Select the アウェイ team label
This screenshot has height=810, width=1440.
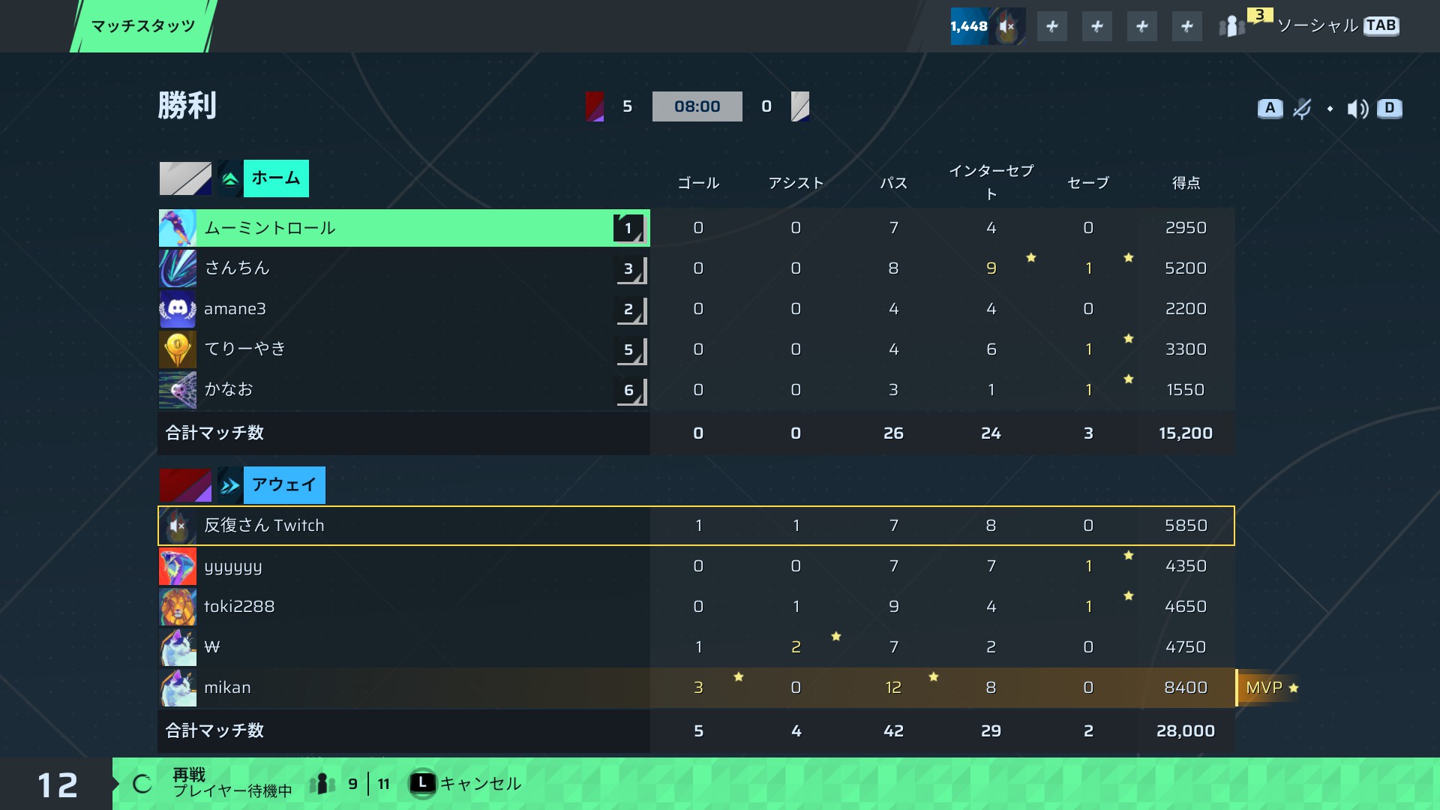(284, 485)
